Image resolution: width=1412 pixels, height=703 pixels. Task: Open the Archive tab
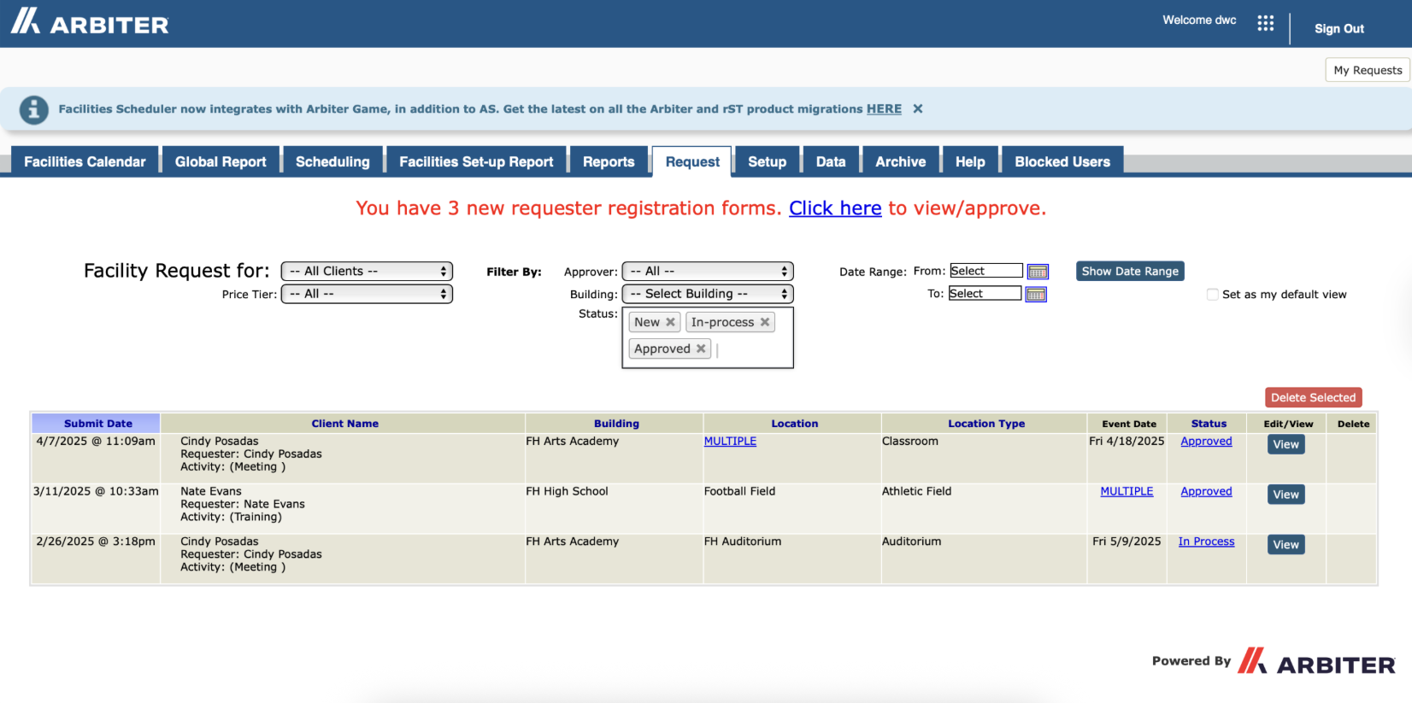(x=901, y=161)
